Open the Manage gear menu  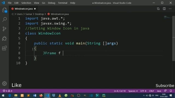(x=4, y=84)
